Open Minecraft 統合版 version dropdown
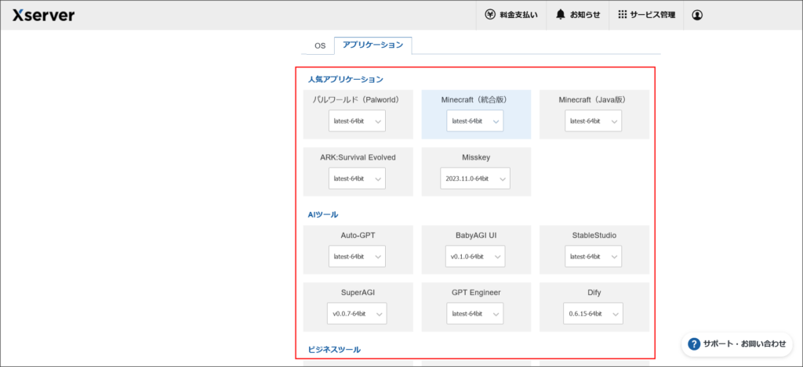This screenshot has height=367, width=803. coord(474,121)
